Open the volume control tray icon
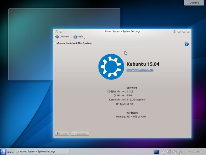Screen dimensions: 206x155 tap(169, 152)
